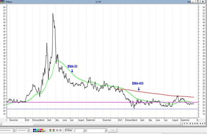207x134 pixels.
Task: Maximize the chart window
Action: pyautogui.click(x=198, y=2)
